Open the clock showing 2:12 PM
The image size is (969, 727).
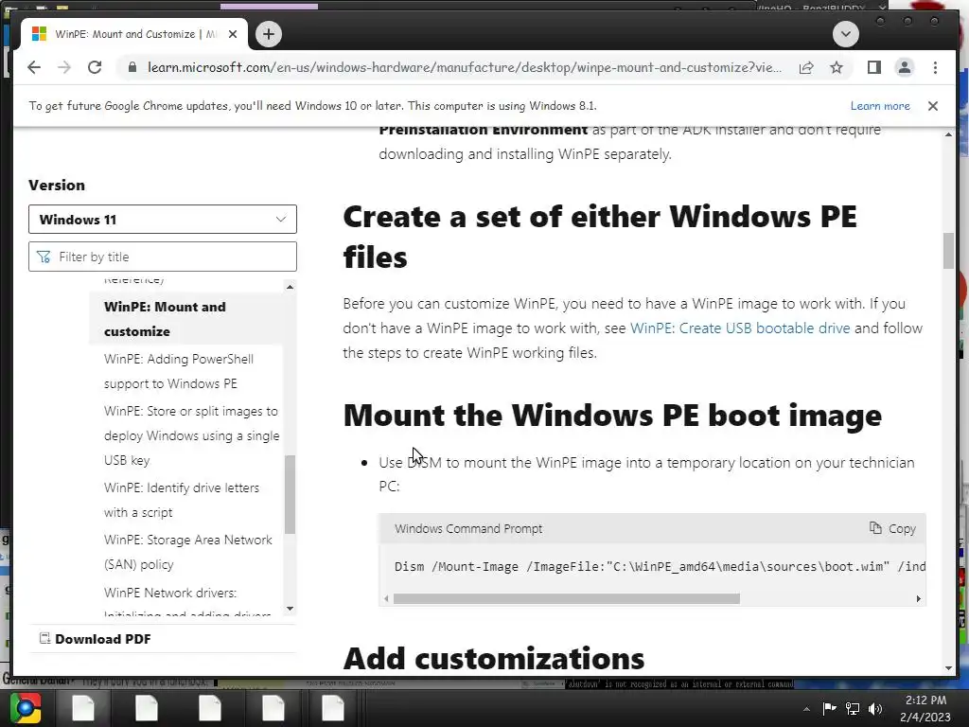click(925, 708)
